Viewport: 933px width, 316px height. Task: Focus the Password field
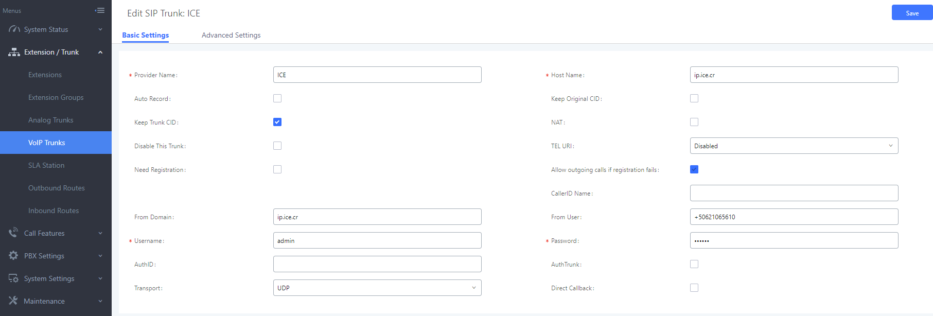(x=794, y=240)
